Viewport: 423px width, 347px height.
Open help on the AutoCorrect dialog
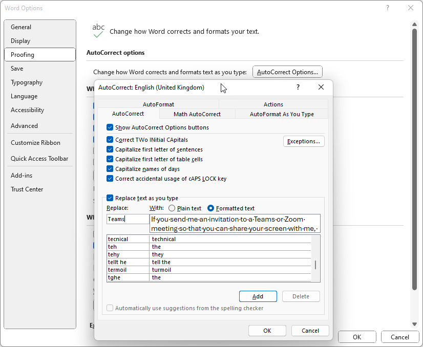(298, 88)
